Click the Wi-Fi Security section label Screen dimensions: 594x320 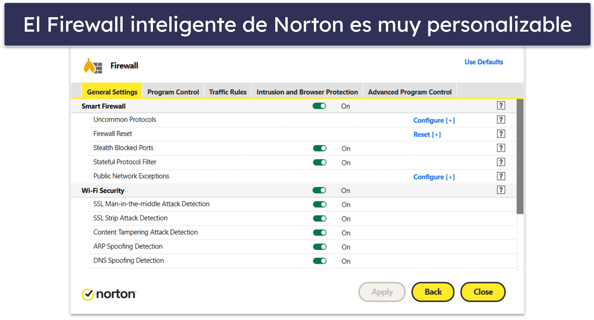click(103, 191)
